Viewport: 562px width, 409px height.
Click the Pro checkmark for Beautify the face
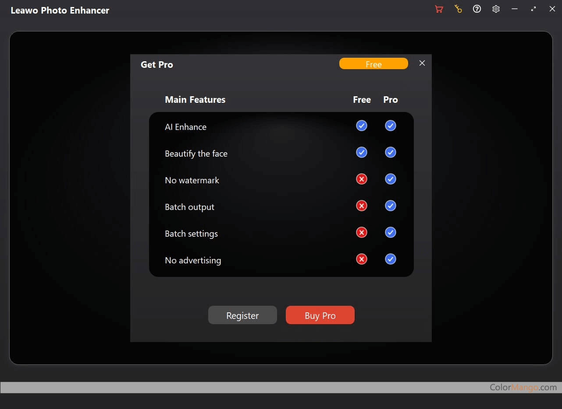[391, 153]
